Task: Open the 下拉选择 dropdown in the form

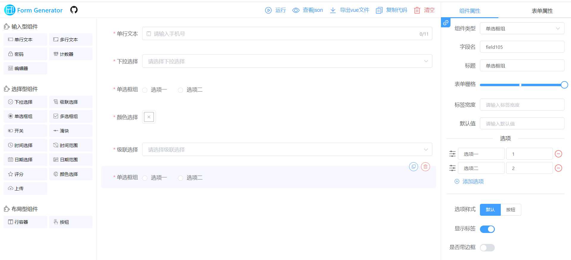Action: pyautogui.click(x=287, y=61)
